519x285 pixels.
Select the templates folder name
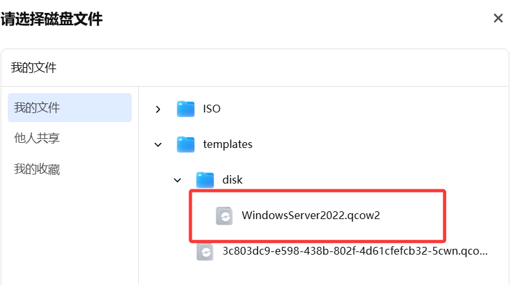(x=228, y=145)
